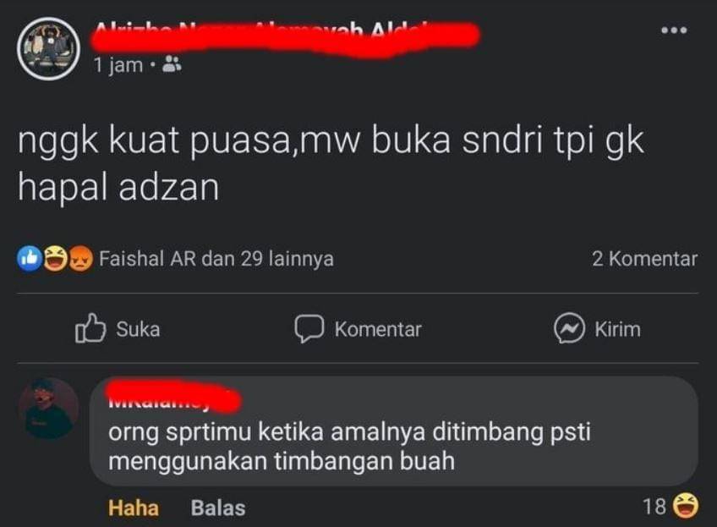Open the "2 Komentar" comments count

[x=645, y=259]
